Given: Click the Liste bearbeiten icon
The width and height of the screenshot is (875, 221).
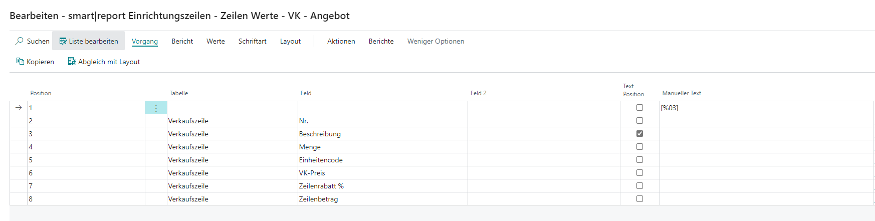Looking at the screenshot, I should 63,41.
